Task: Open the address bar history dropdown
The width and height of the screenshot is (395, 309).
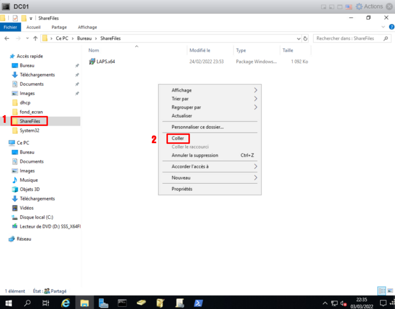Action: [x=298, y=39]
